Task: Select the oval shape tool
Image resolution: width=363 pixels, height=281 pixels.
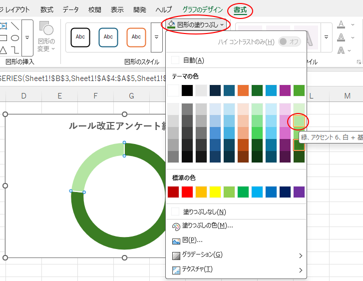Action: (x=15, y=38)
